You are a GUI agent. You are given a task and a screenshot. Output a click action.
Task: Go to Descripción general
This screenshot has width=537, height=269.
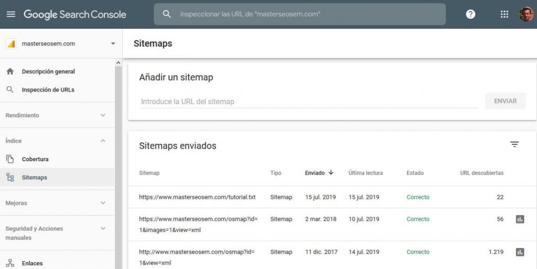(48, 72)
